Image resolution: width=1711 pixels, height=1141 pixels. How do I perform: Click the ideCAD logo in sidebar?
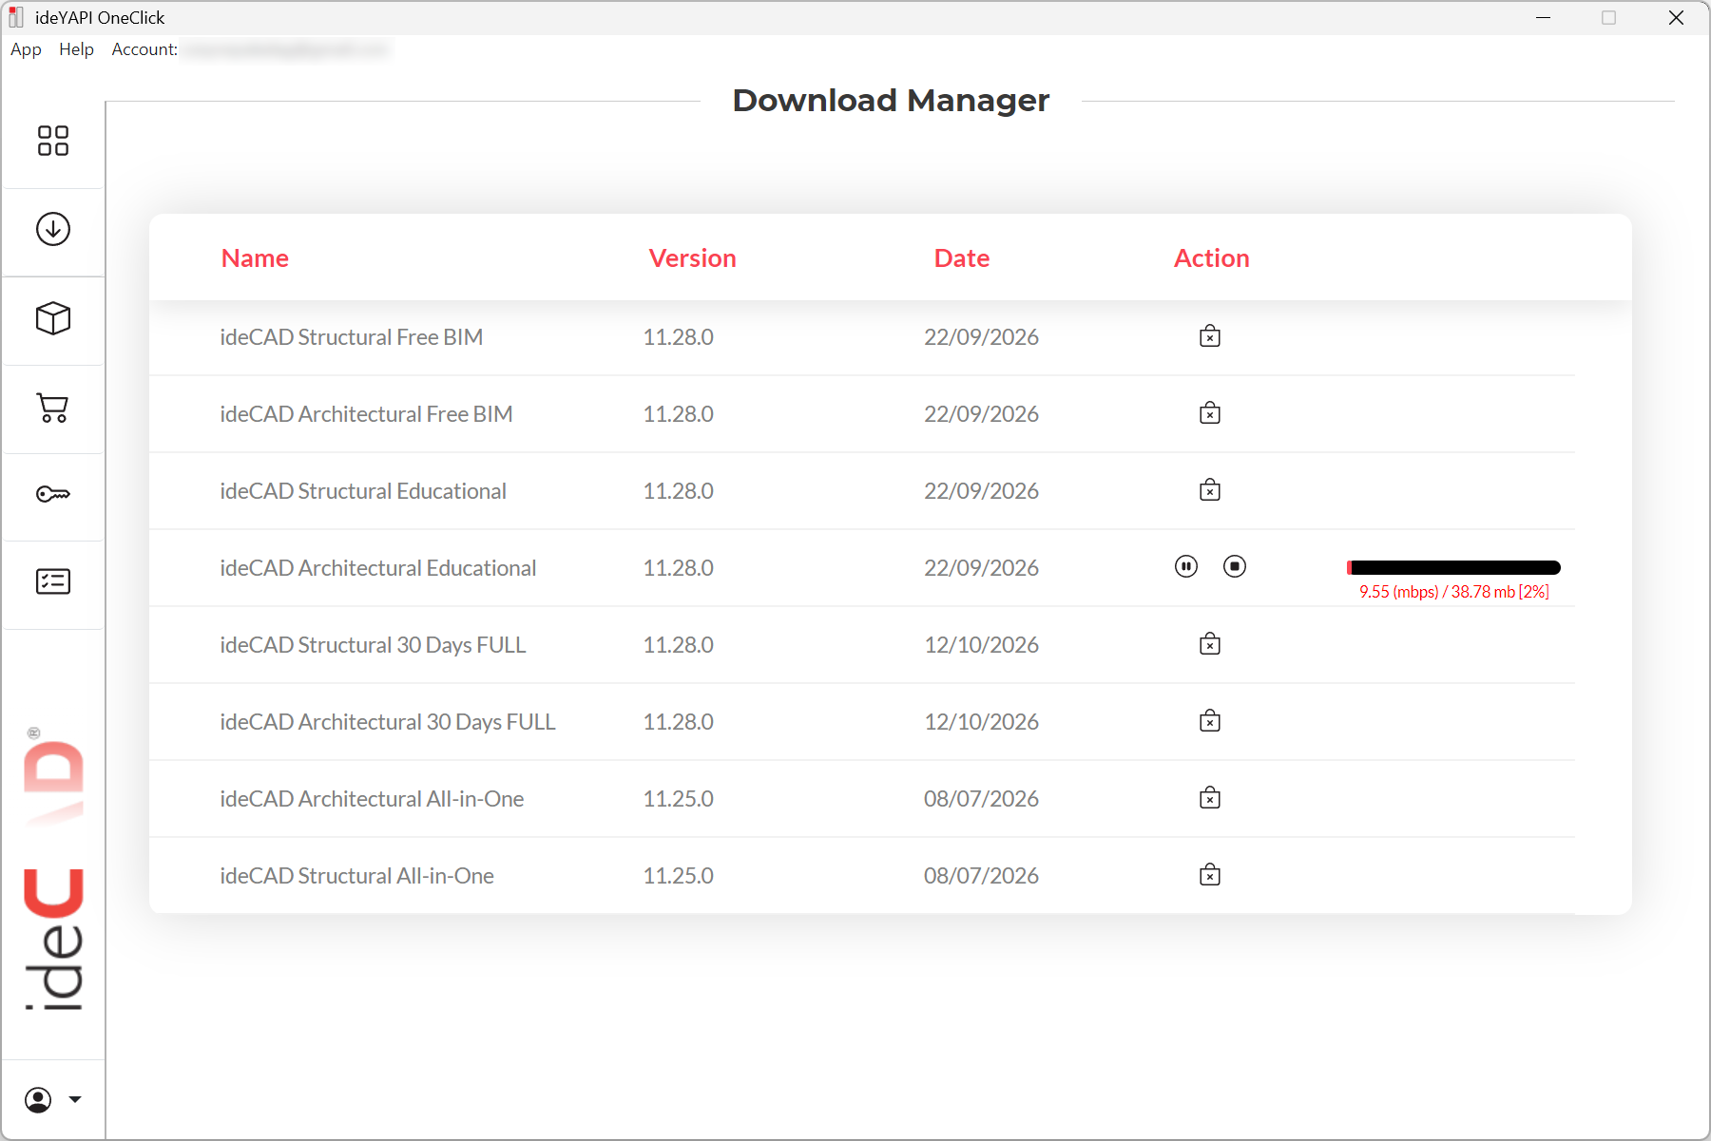coord(53,869)
